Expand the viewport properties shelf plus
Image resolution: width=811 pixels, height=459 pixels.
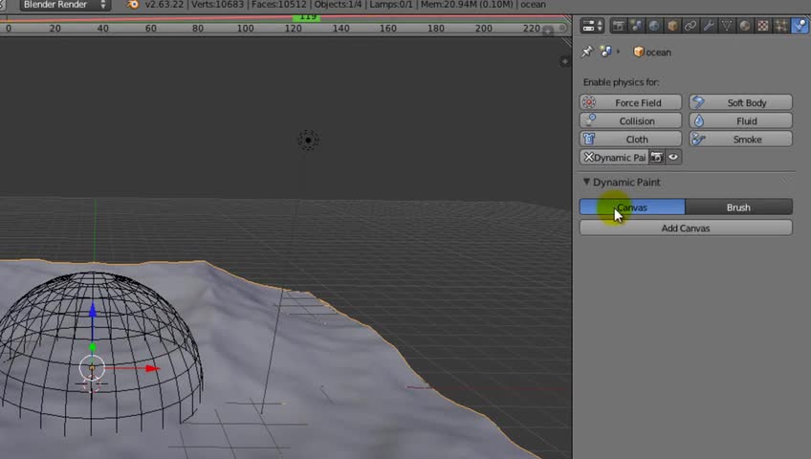565,61
